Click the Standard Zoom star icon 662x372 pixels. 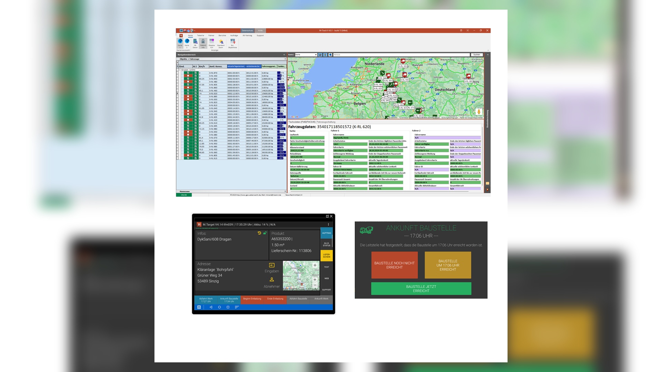(x=221, y=42)
